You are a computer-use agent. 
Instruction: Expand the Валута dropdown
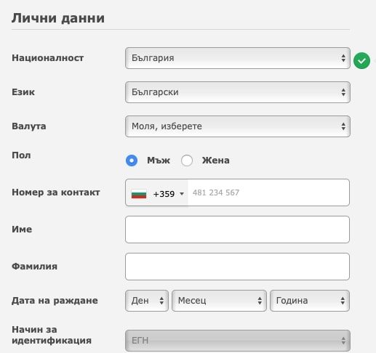(x=238, y=126)
